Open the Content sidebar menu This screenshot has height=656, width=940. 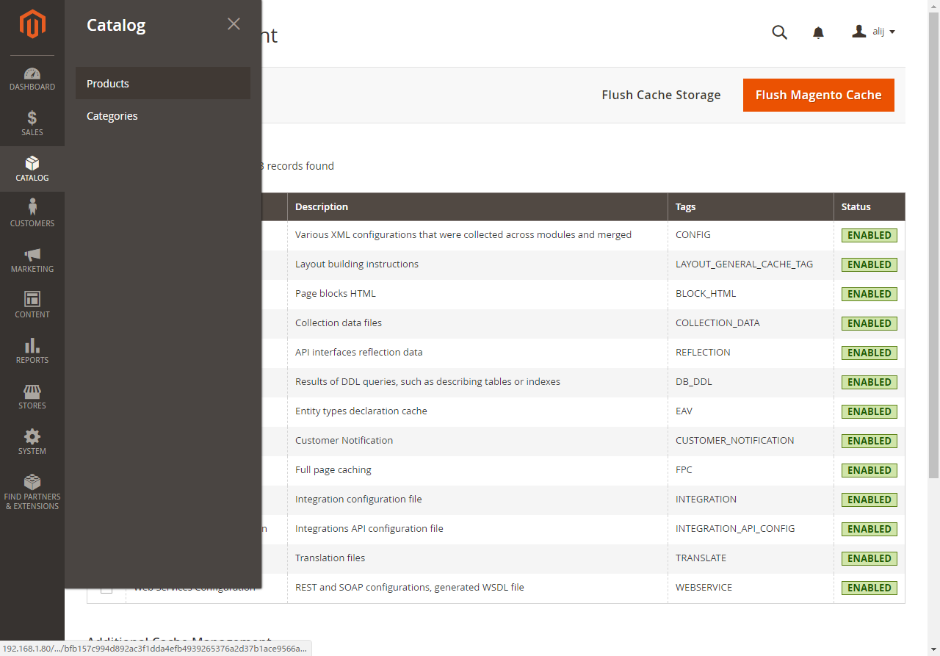(32, 306)
